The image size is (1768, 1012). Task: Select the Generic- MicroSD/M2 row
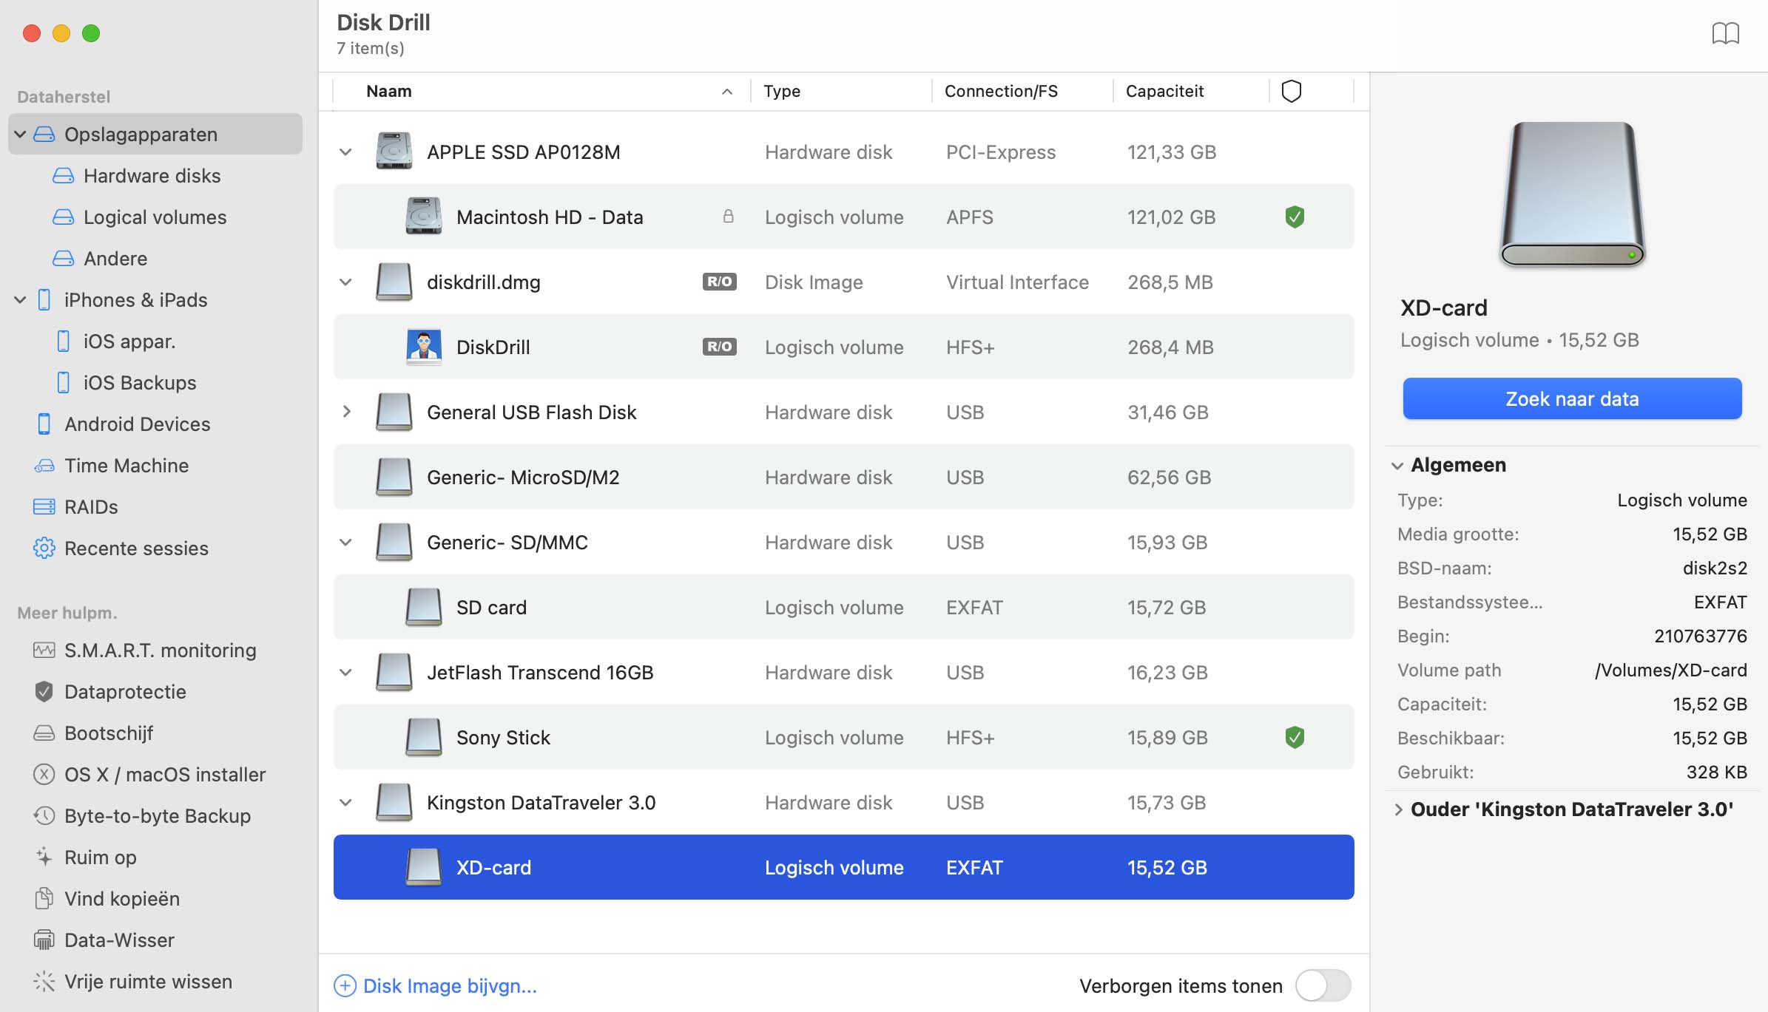click(x=843, y=477)
